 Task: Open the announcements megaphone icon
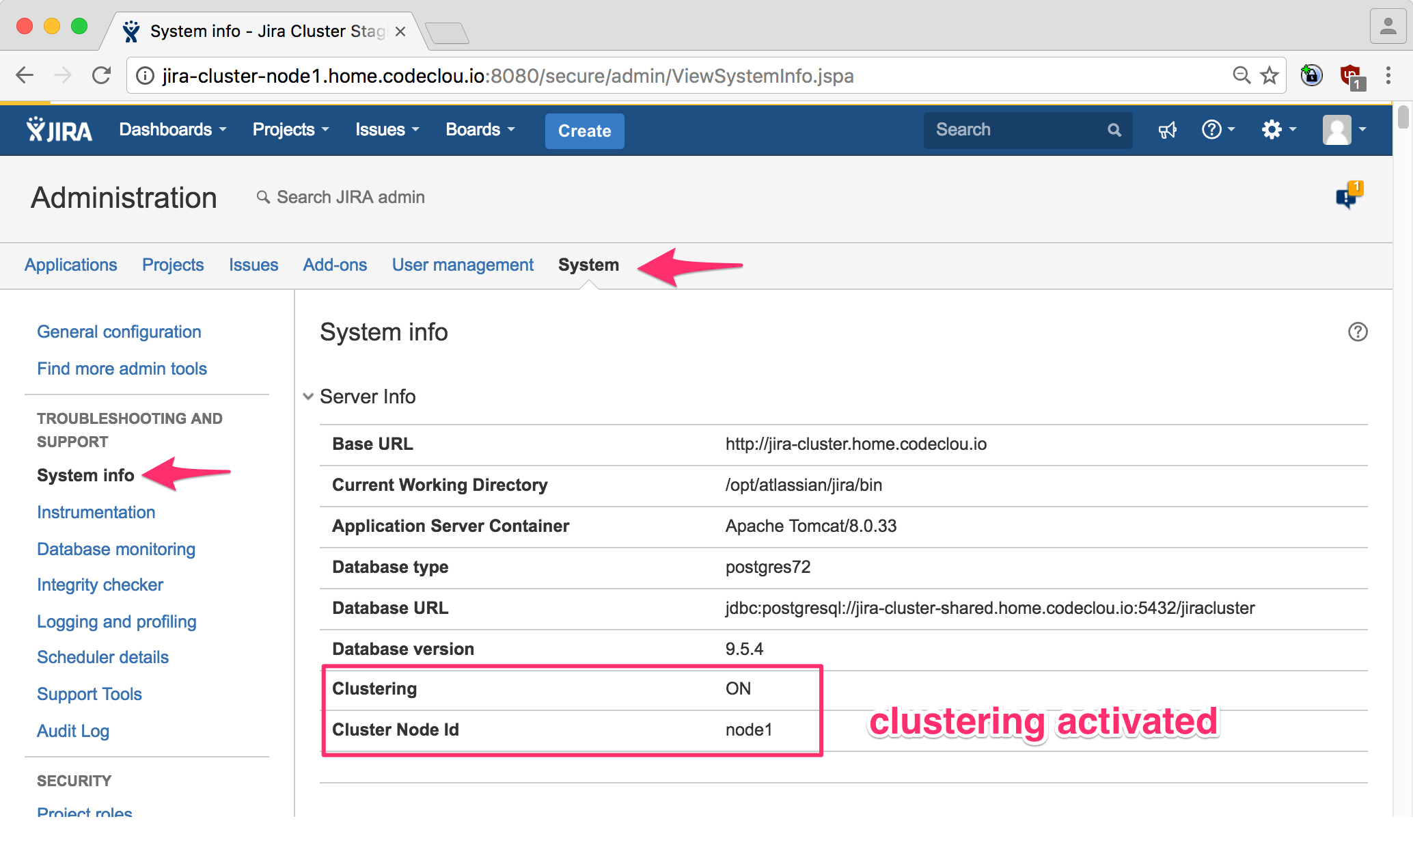pos(1167,130)
